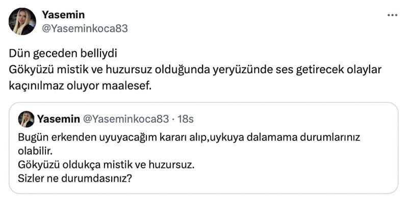Open the quoted tweet's 18s timestamp
408x204 pixels.
pyautogui.click(x=184, y=119)
